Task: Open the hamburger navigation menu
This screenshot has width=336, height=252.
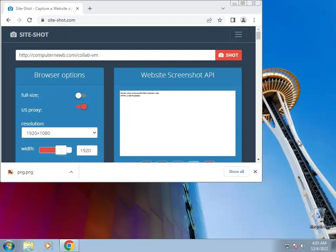Action: click(x=238, y=34)
